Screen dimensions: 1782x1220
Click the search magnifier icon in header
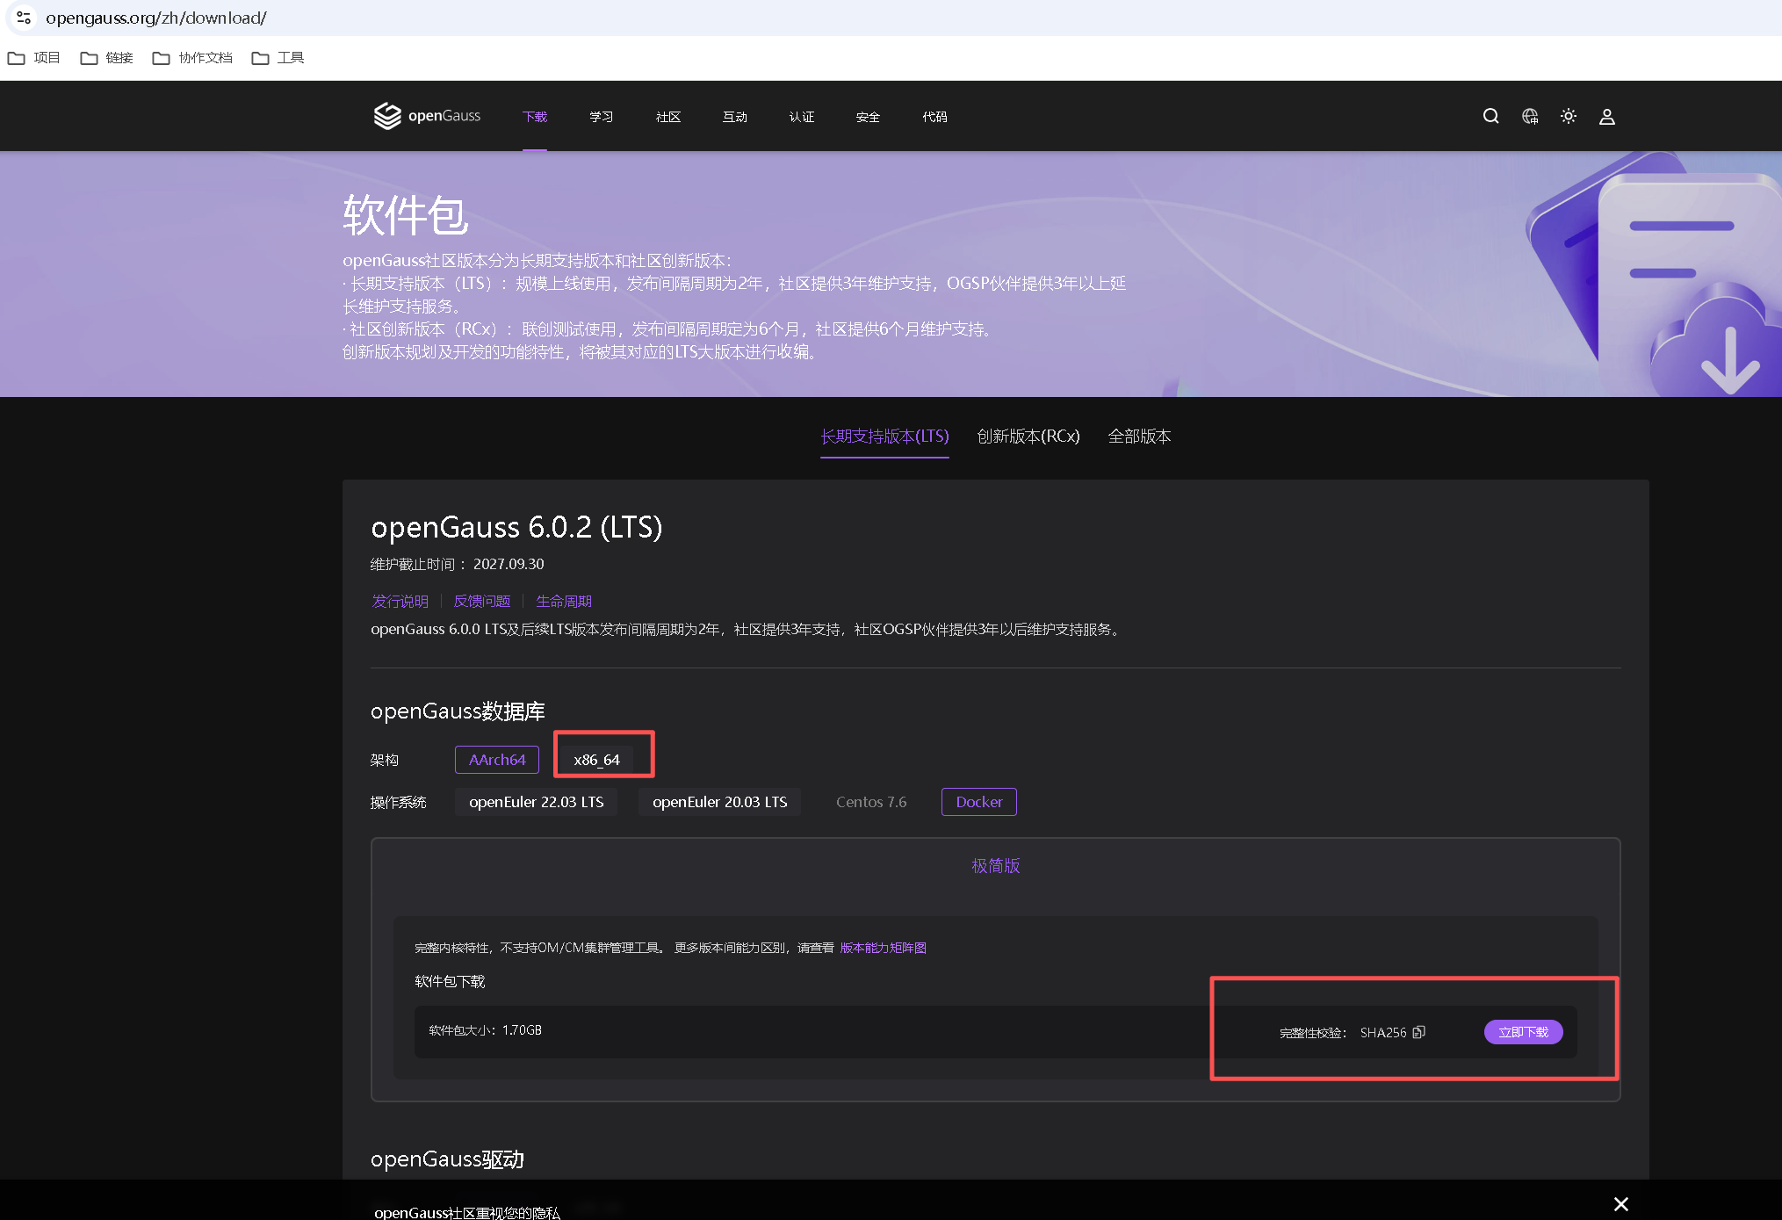click(x=1490, y=116)
